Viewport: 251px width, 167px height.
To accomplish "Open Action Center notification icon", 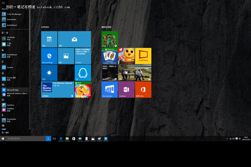I will tap(237, 139).
